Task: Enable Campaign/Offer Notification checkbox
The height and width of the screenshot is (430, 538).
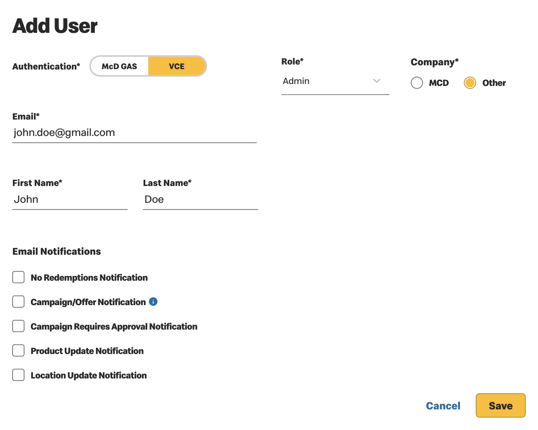Action: coord(18,302)
